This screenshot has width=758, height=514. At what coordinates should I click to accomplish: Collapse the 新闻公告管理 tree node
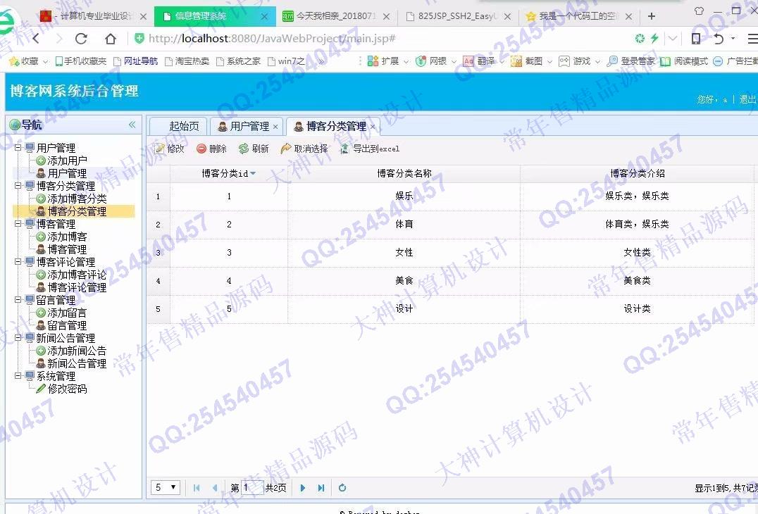pyautogui.click(x=18, y=338)
